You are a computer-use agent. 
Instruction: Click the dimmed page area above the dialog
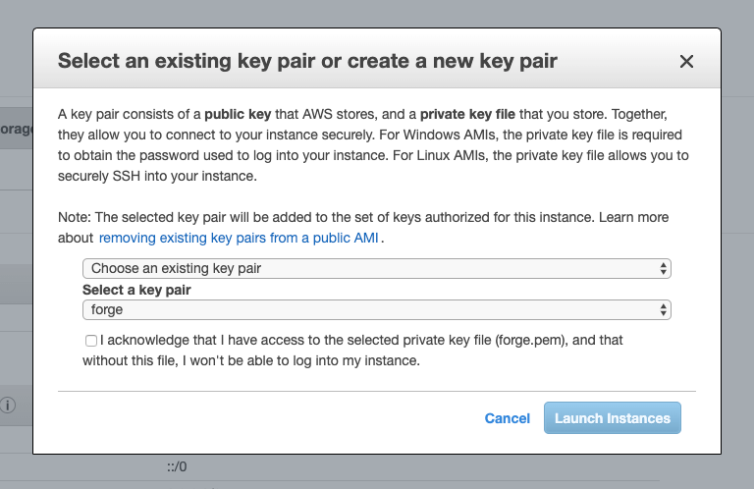coord(377,13)
